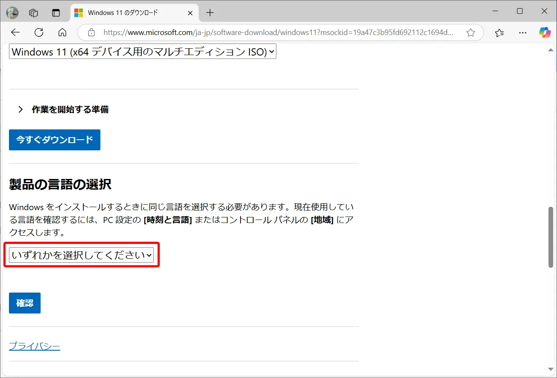
Task: Expand 作業を開始する準備 section
Action: tap(63, 109)
